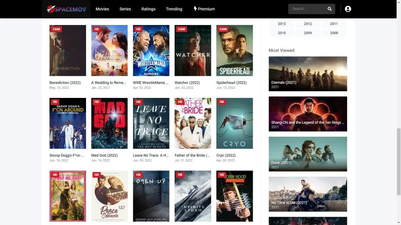The width and height of the screenshot is (401, 225).
Task: Click the Benediction (2022) title link
Action: click(65, 82)
